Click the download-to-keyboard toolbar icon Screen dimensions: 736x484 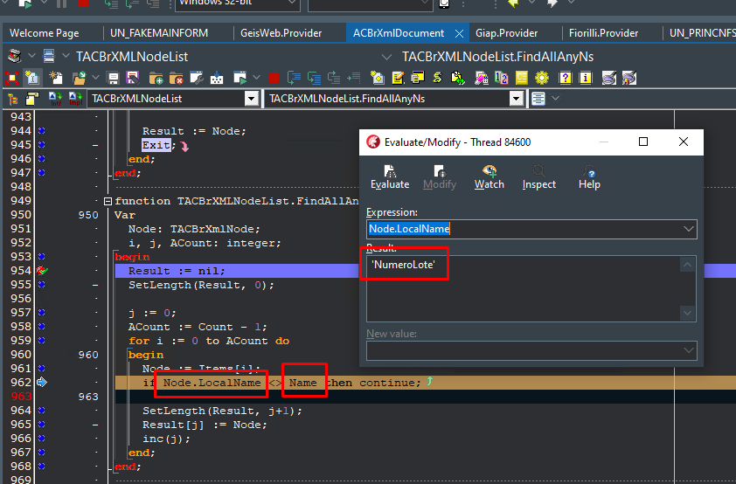217,78
